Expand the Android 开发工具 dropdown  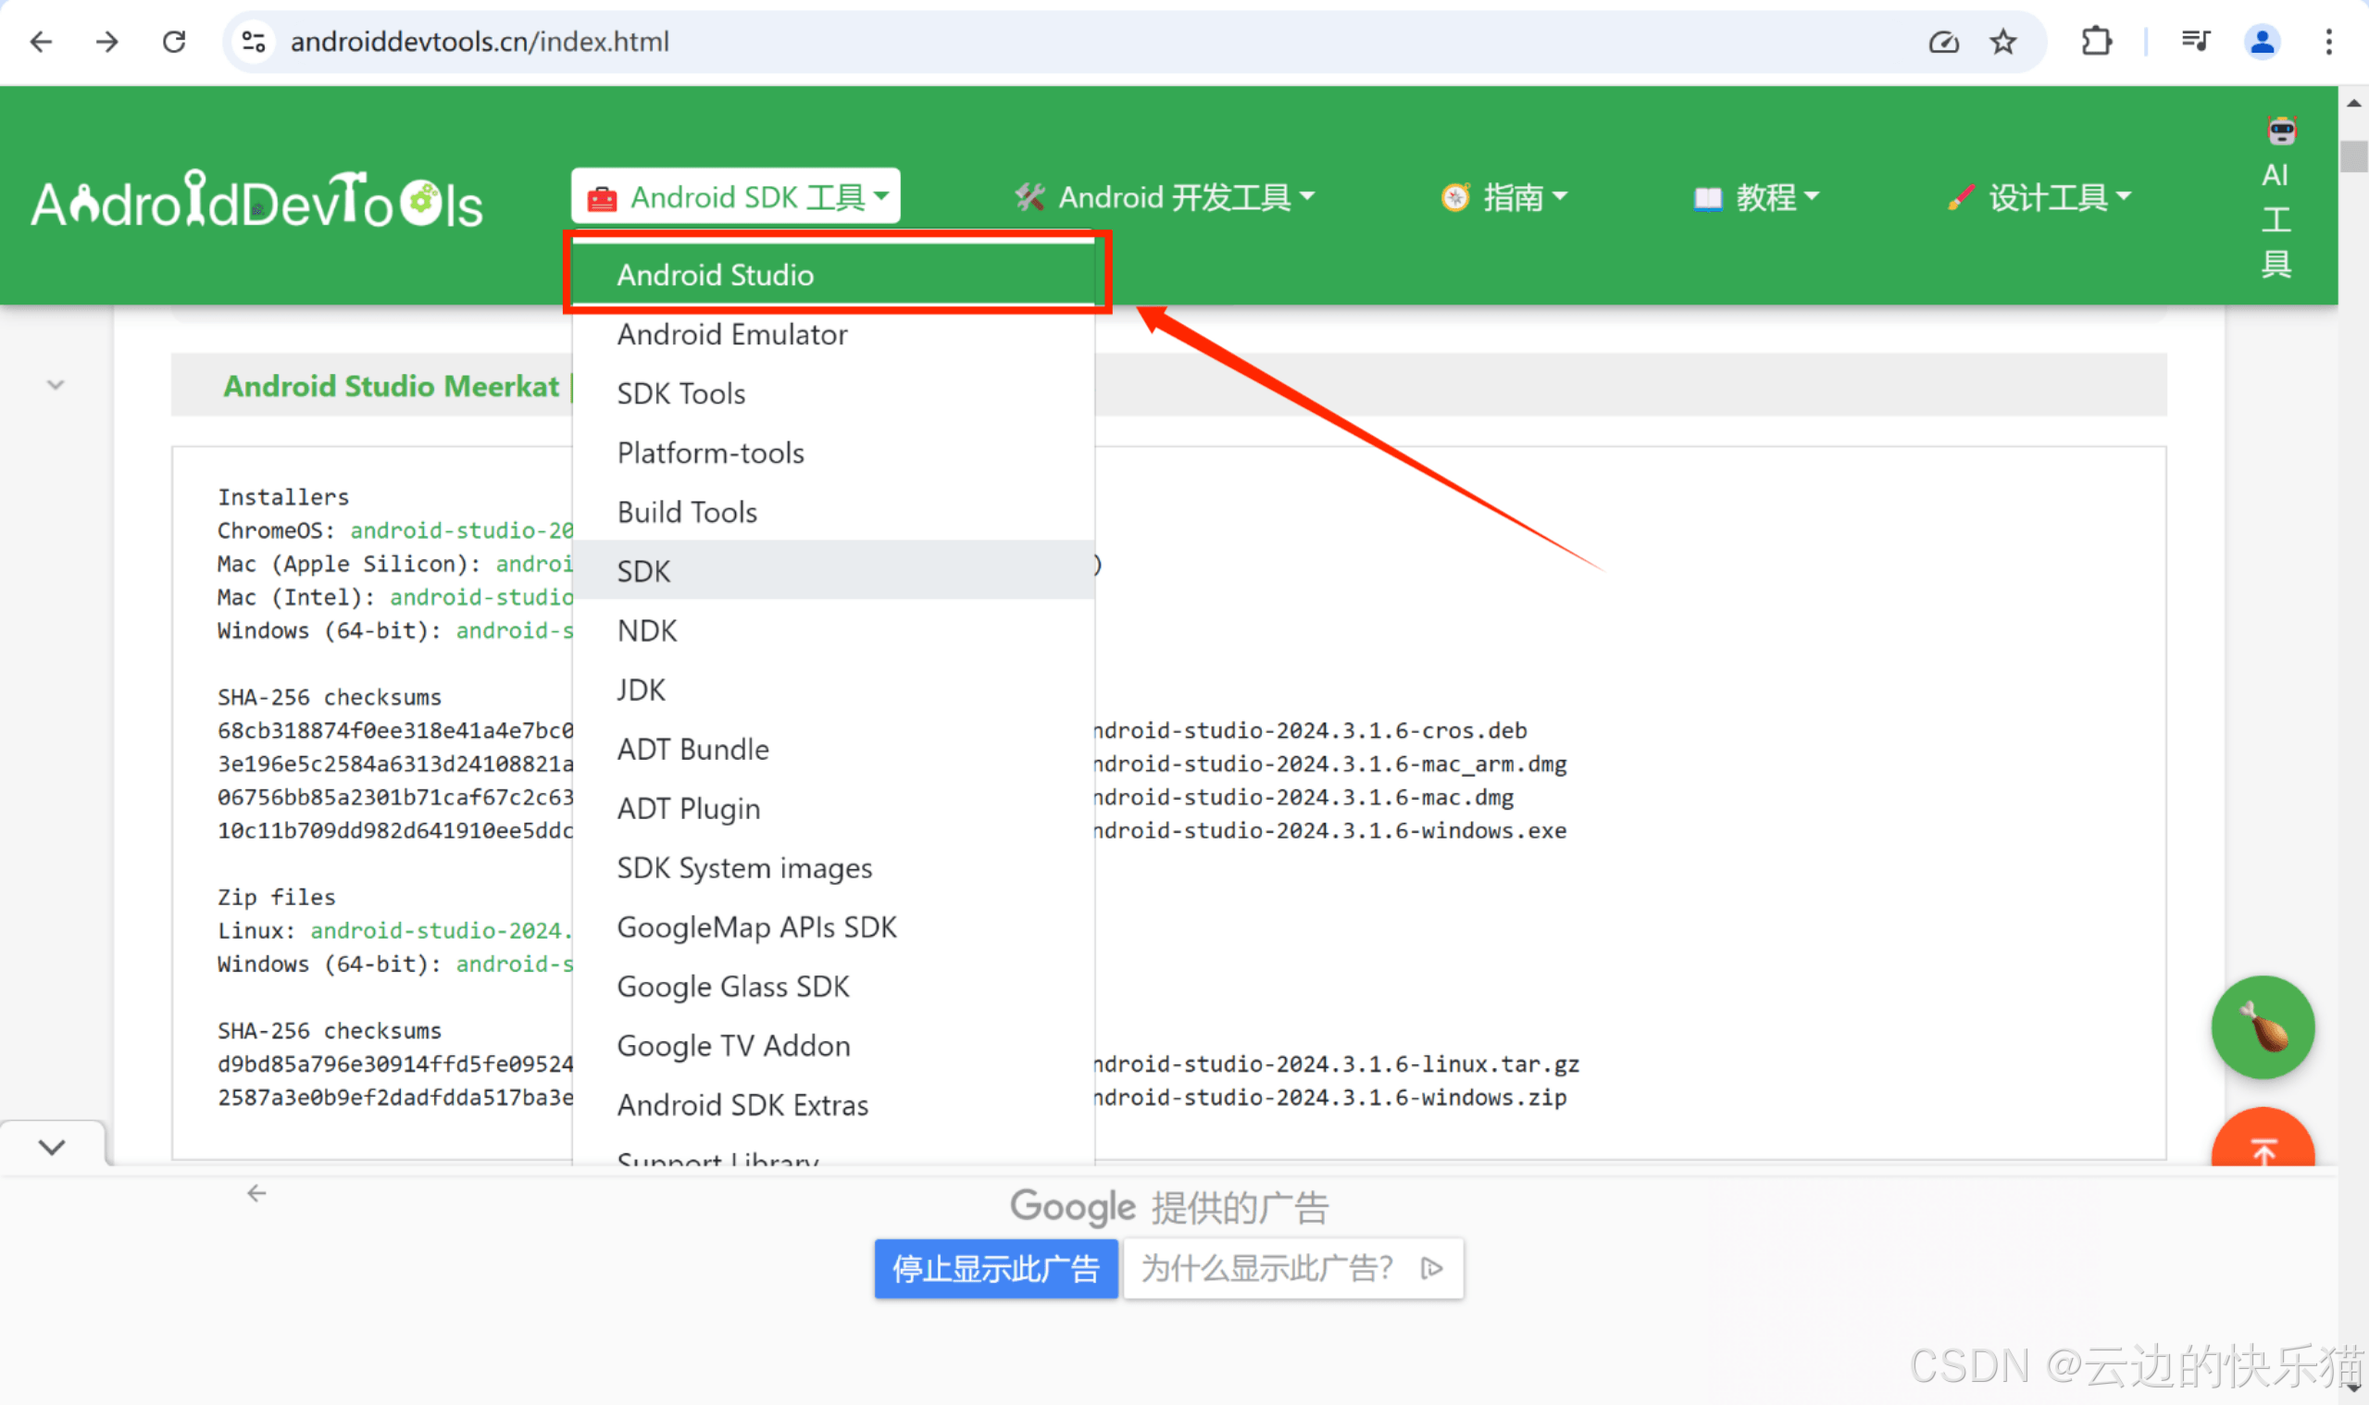[x=1165, y=197]
